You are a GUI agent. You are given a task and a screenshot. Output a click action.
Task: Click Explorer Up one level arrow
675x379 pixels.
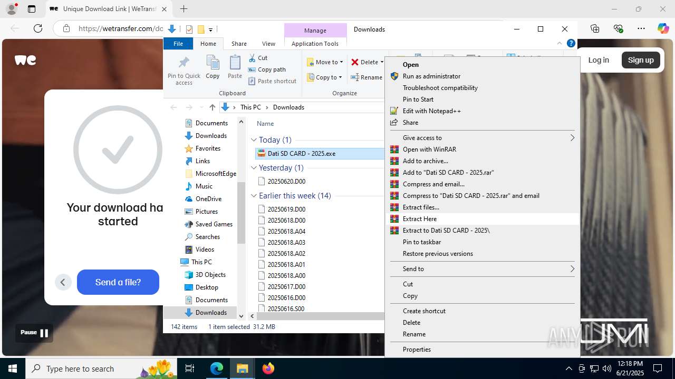pos(212,107)
